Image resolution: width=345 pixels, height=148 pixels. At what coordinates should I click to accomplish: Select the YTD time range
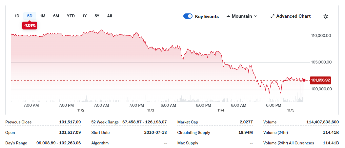pyautogui.click(x=71, y=16)
